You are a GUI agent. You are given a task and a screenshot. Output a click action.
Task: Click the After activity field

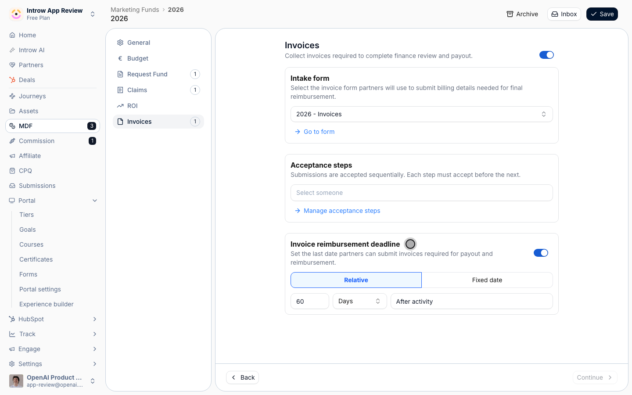471,301
